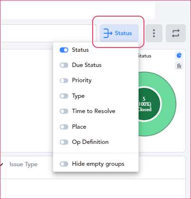Turn off the Status toggle

point(64,50)
